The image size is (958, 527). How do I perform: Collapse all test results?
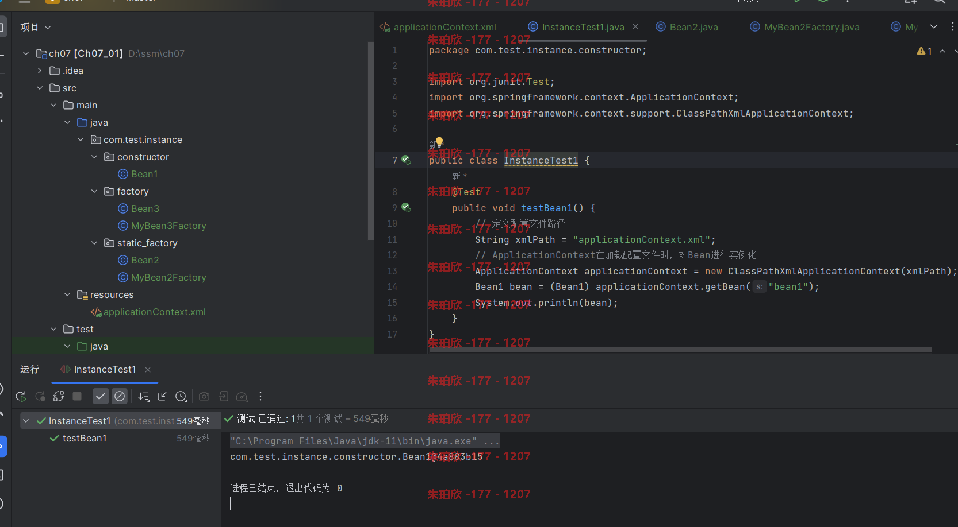click(162, 396)
